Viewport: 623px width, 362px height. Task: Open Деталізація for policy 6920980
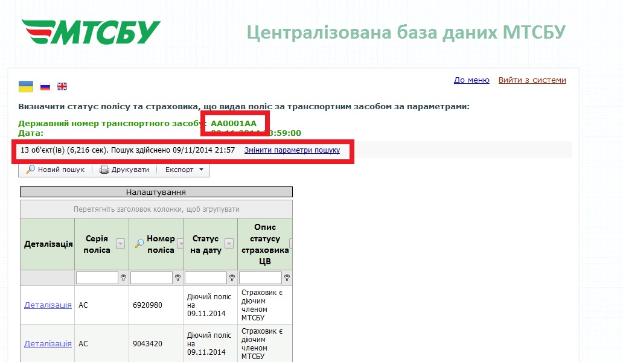48,305
